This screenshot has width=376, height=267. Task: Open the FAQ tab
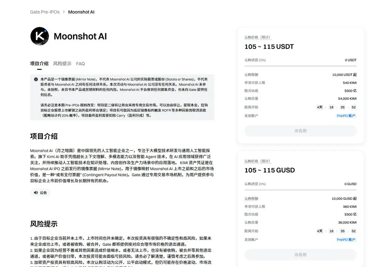click(x=81, y=64)
